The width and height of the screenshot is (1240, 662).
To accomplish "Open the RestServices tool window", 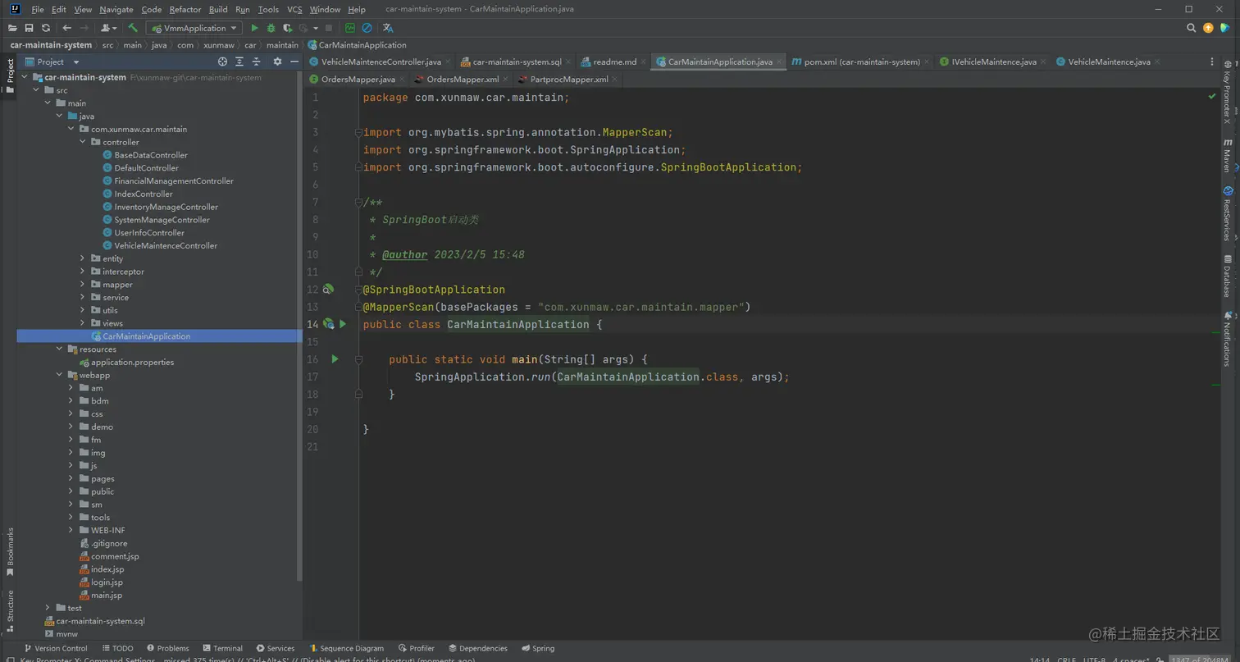I will [1228, 214].
